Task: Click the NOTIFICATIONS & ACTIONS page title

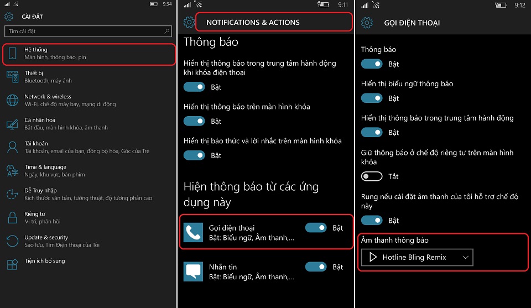Action: [x=253, y=22]
